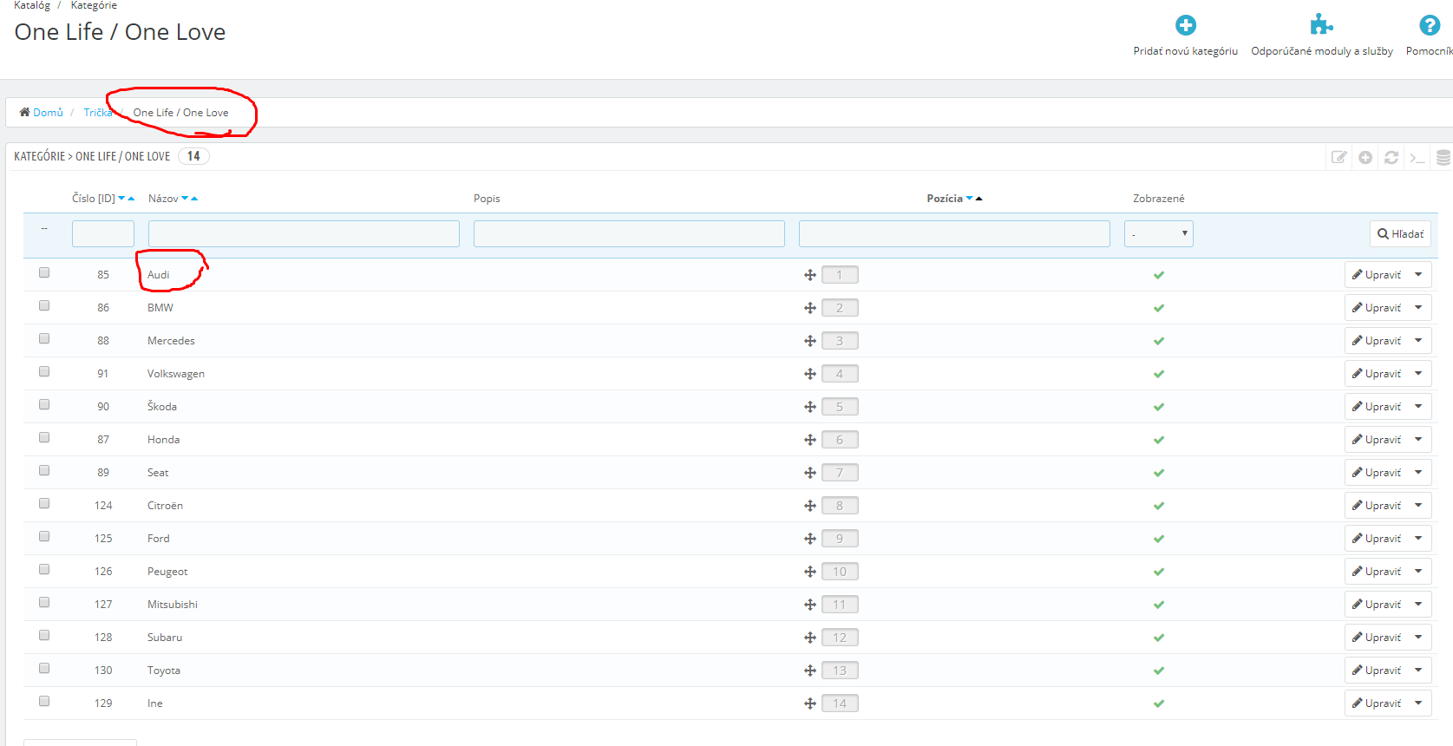This screenshot has height=746, width=1453.
Task: Expand Upraviť dropdown arrow for Citroën
Action: click(x=1418, y=506)
